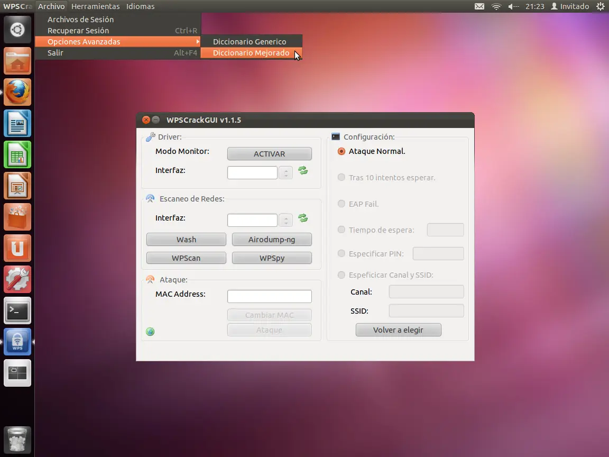Click the green globe icon beside Ataque
The height and width of the screenshot is (457, 609).
[x=150, y=332]
